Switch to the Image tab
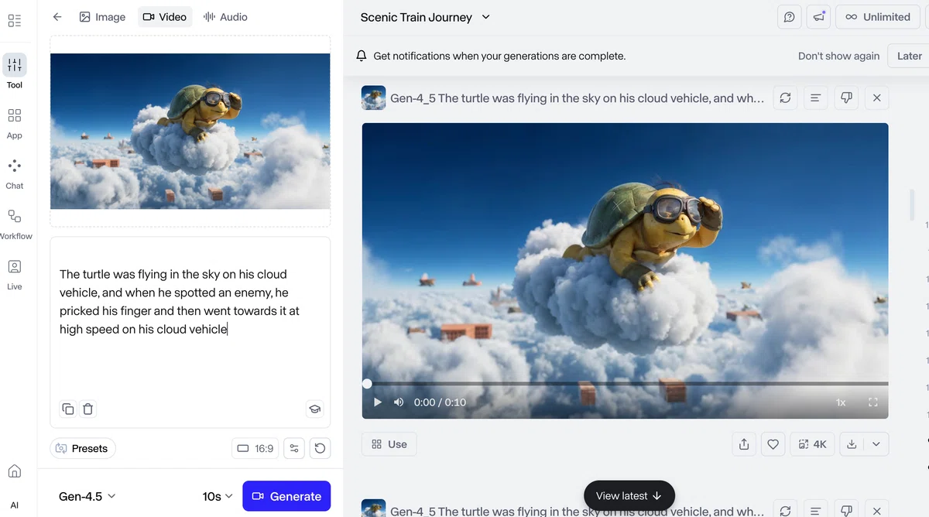The image size is (929, 517). click(102, 17)
